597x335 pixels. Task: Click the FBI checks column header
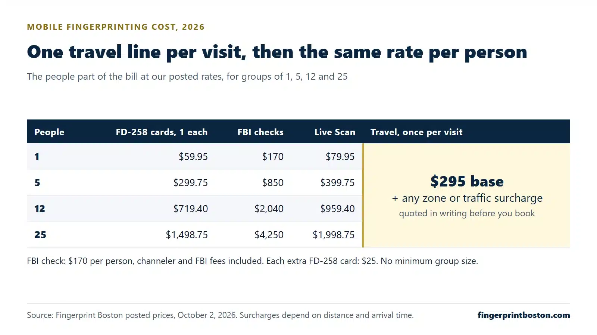260,132
